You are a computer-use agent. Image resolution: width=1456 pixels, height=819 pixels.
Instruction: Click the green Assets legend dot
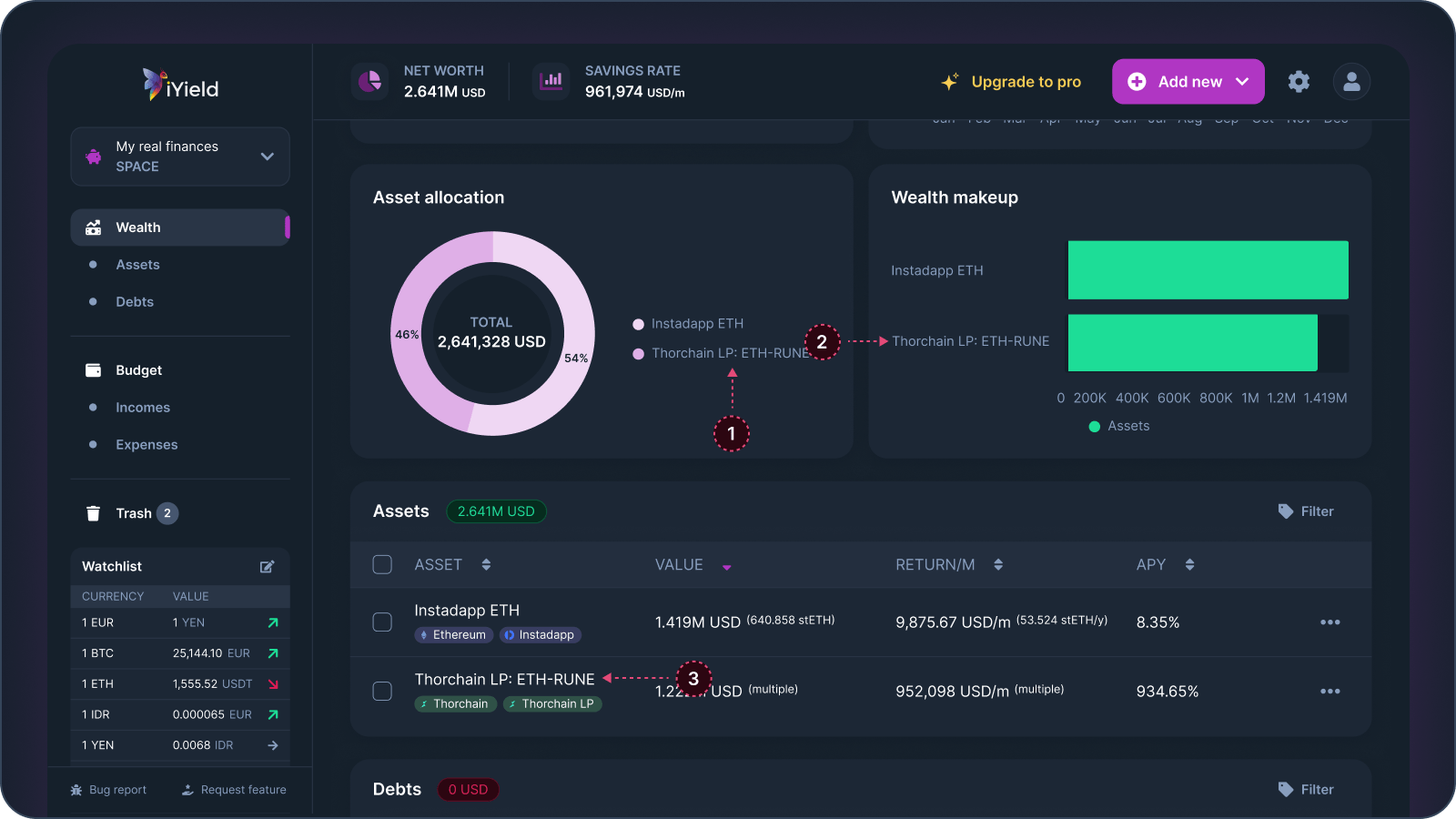(1093, 426)
